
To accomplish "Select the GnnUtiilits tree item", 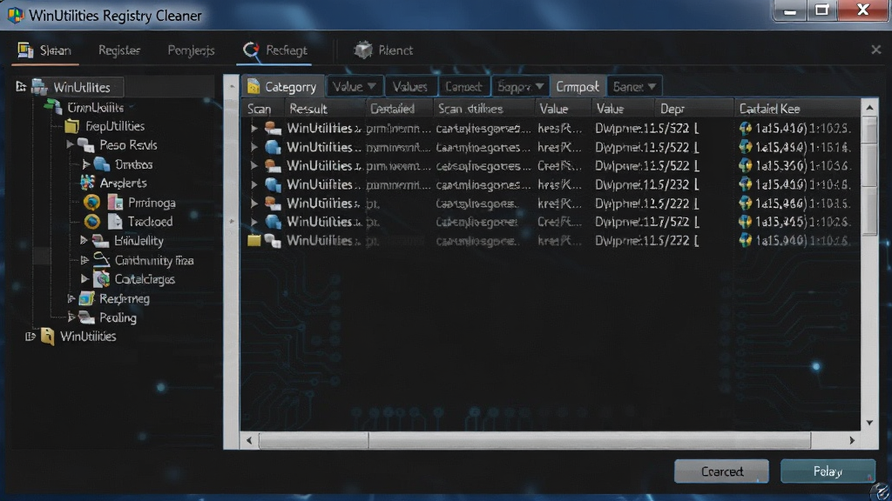I will click(96, 107).
